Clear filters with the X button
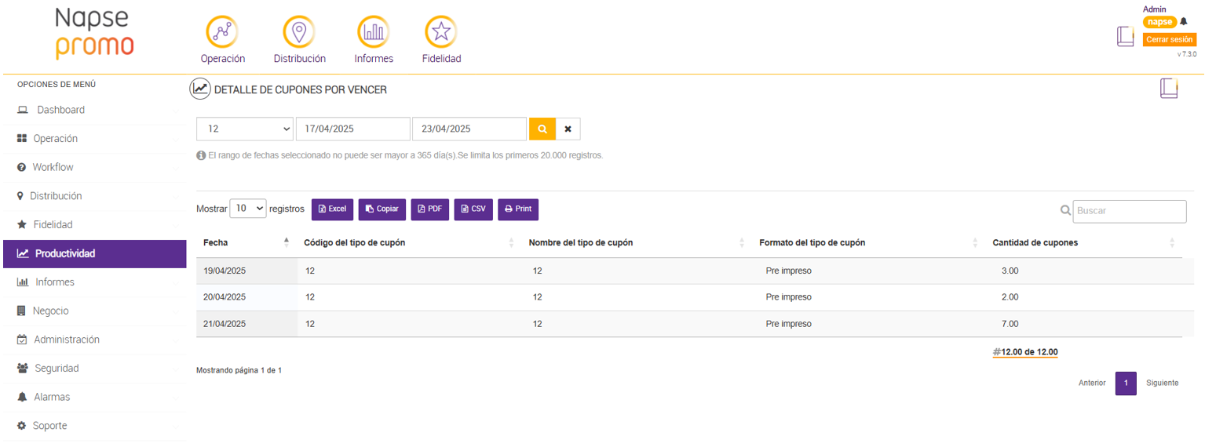1205x447 pixels. point(568,129)
